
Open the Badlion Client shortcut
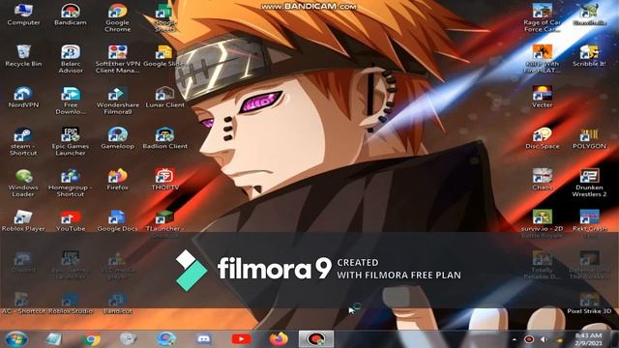(x=164, y=138)
